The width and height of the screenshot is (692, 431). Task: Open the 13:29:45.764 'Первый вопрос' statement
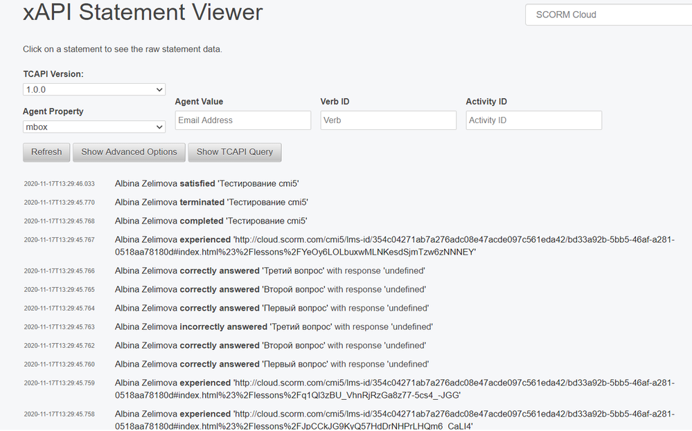tap(272, 309)
